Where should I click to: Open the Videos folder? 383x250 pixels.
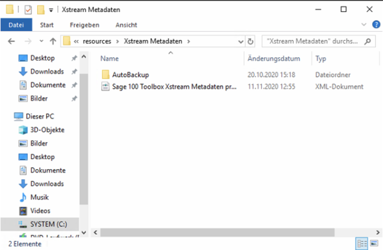40,211
